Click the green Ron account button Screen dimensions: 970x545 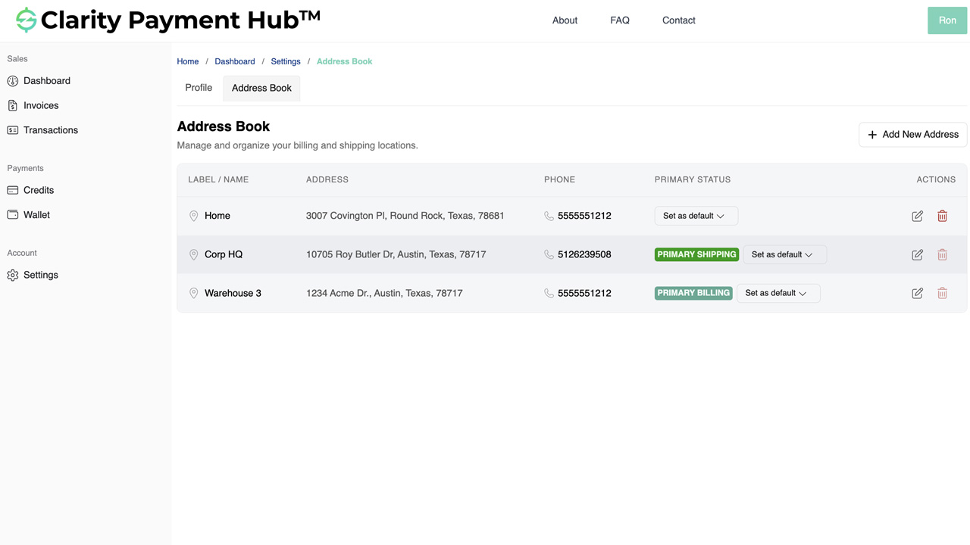point(947,20)
